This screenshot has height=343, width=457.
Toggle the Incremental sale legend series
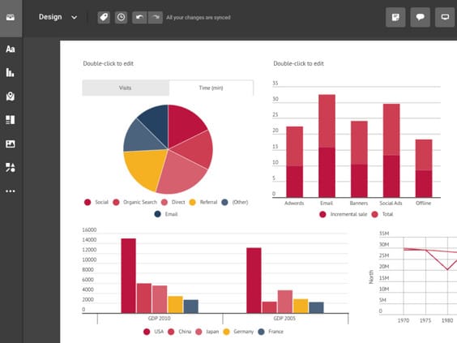coord(344,214)
